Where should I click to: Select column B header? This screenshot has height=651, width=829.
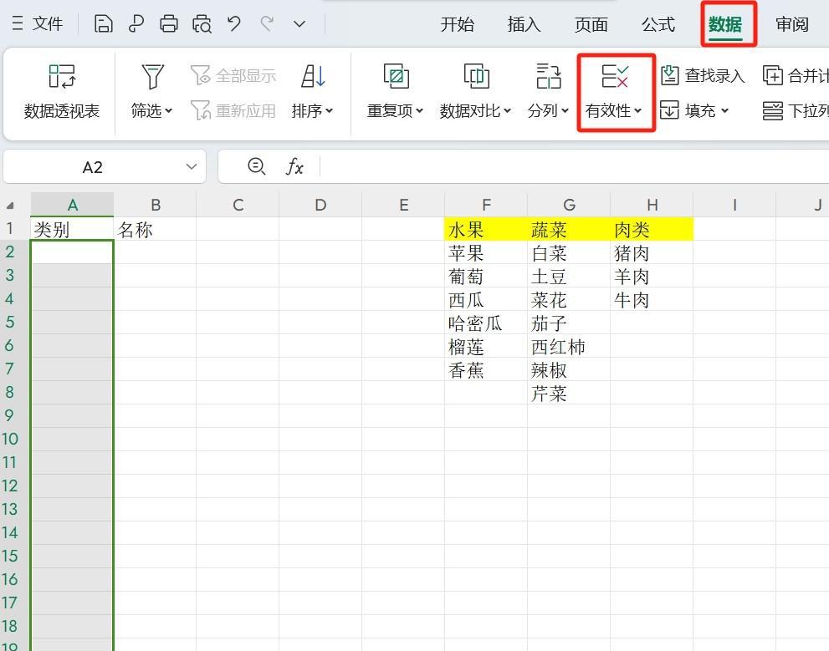click(155, 205)
